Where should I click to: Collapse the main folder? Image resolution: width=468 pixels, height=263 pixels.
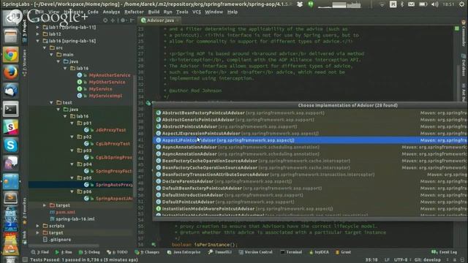click(51, 55)
